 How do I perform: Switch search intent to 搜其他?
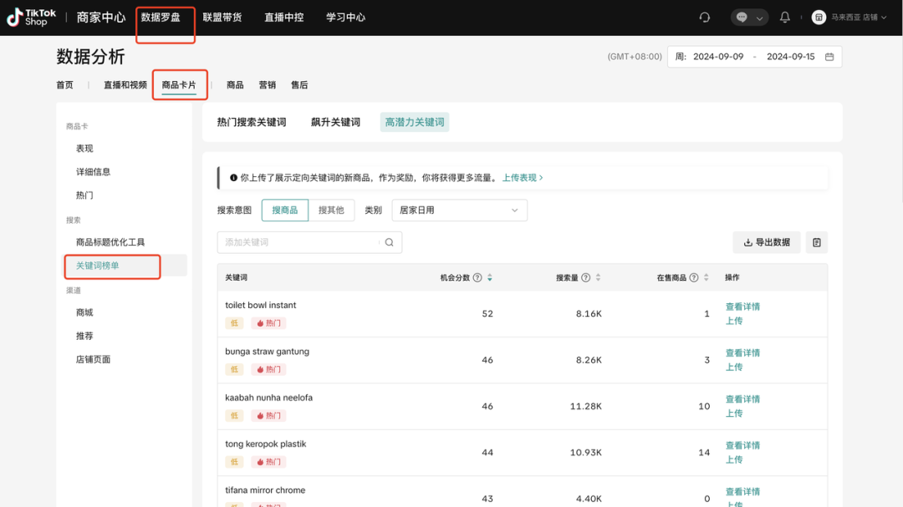(332, 210)
